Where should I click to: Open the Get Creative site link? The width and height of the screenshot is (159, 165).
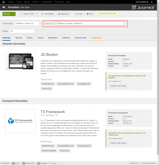(142, 2)
